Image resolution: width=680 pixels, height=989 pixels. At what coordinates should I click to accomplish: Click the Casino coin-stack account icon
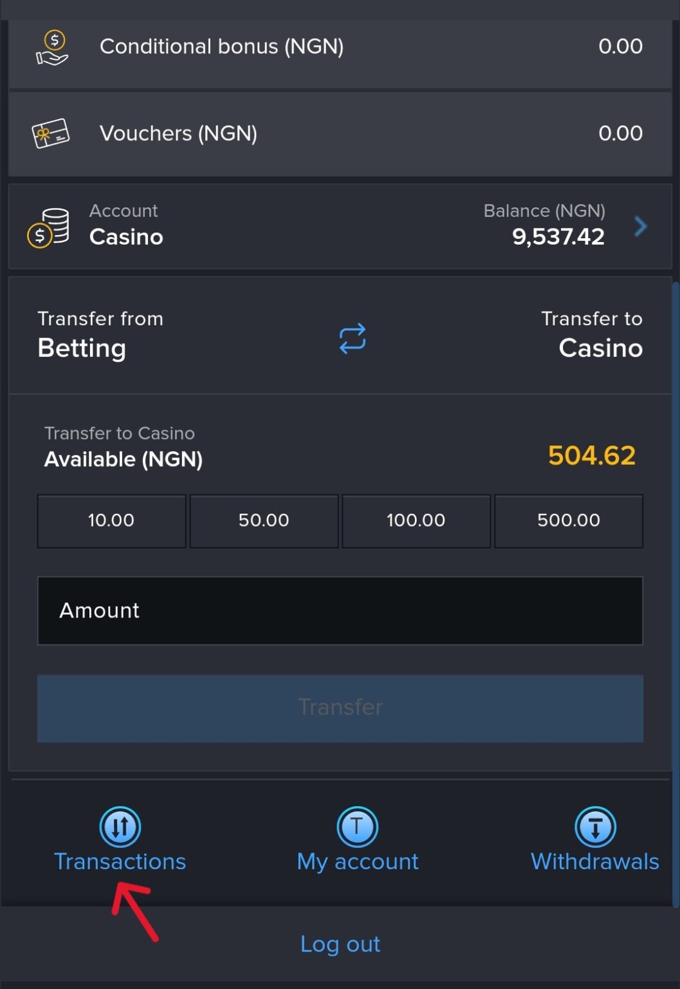tap(51, 225)
